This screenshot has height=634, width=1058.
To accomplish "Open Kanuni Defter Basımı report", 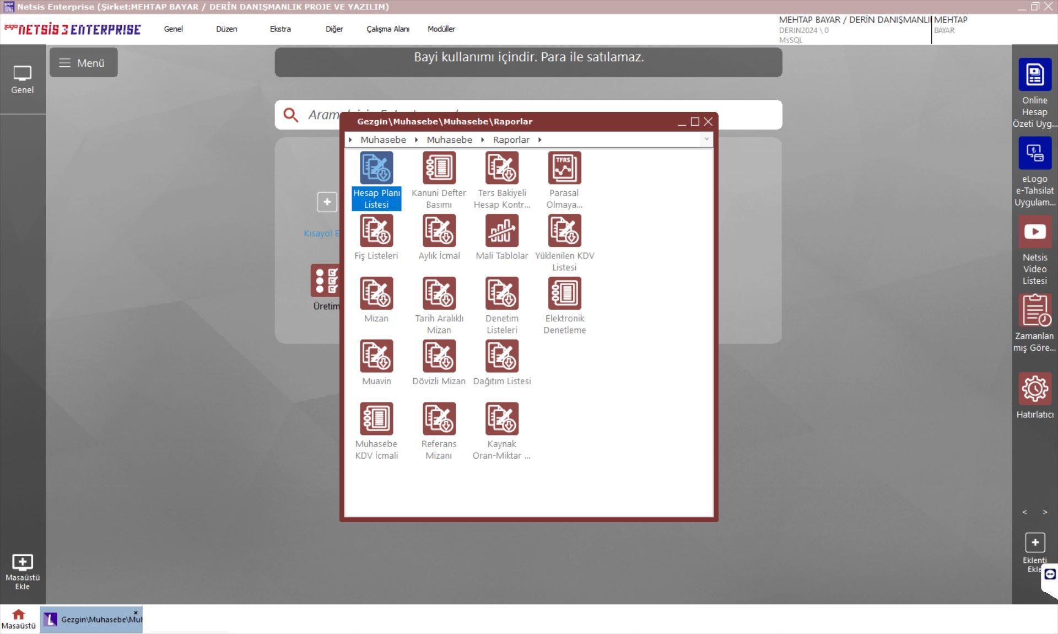I will tap(439, 168).
